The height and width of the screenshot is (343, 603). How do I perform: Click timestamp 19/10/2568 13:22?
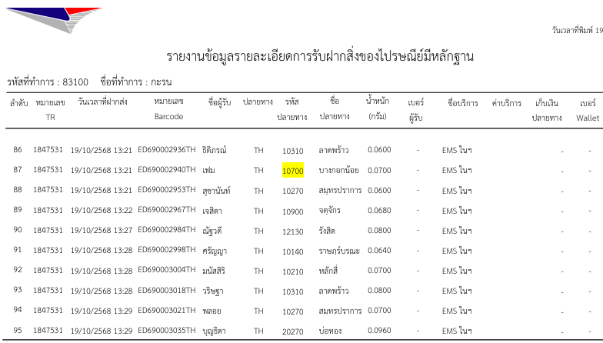coord(102,211)
